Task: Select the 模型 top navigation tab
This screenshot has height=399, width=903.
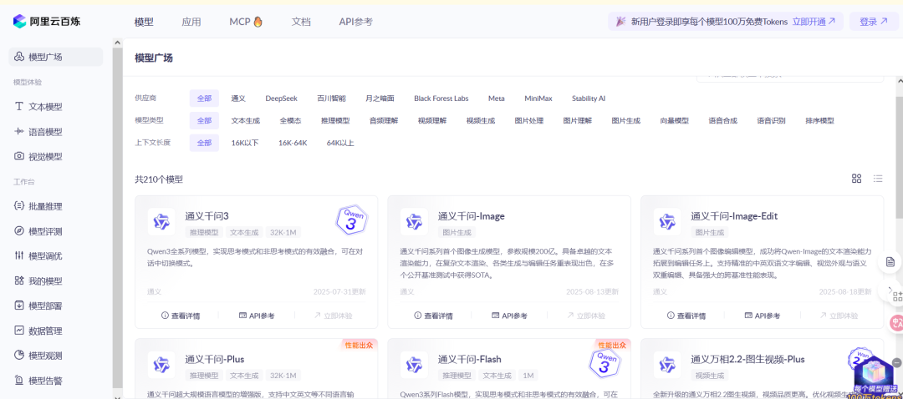Action: click(x=144, y=22)
